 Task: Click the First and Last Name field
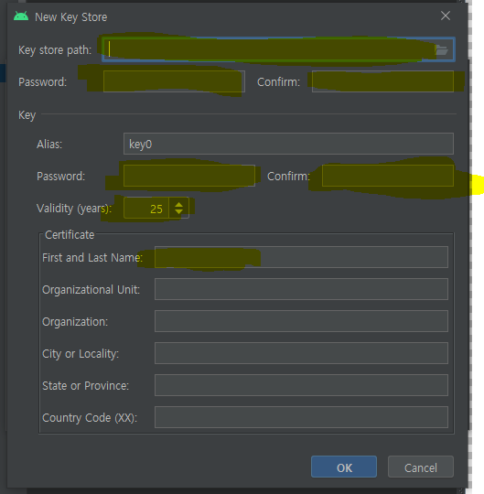[301, 257]
